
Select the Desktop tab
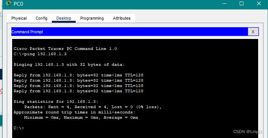[64, 18]
